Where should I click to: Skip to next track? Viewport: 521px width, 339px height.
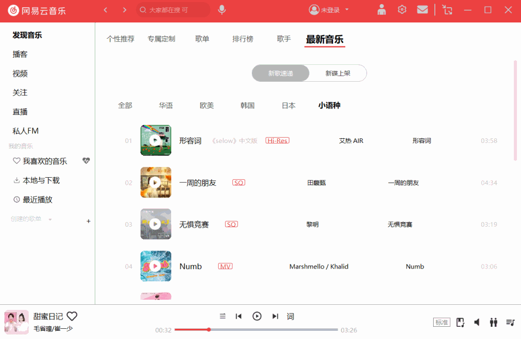(x=275, y=316)
